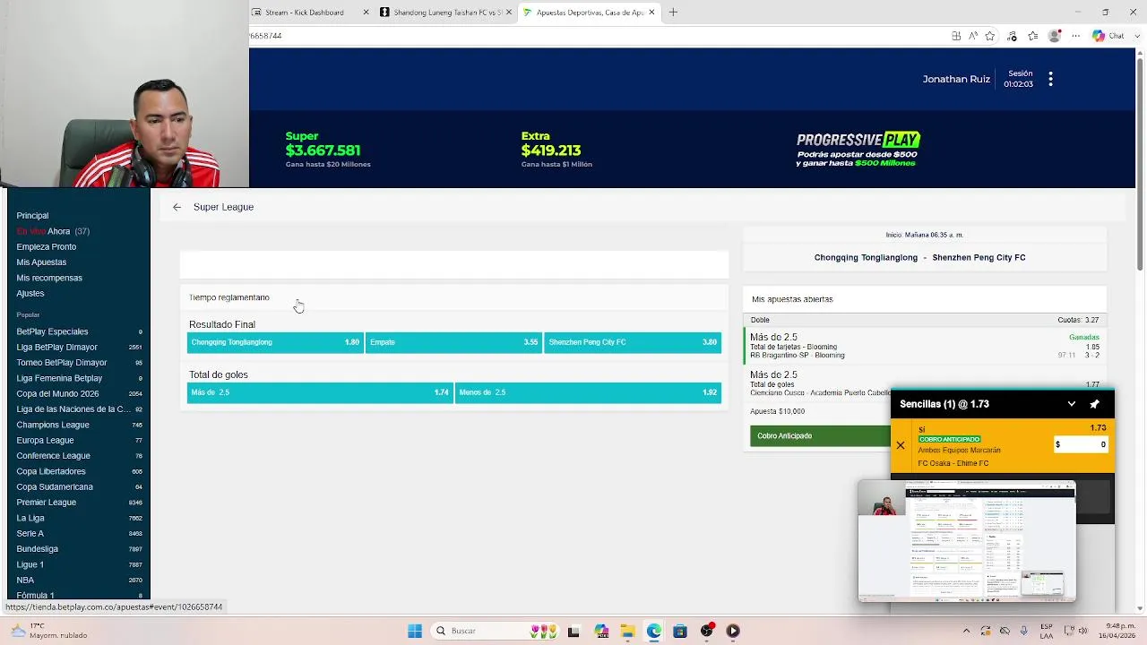Remove the FC Osaka - Ehime FC selection

901,445
